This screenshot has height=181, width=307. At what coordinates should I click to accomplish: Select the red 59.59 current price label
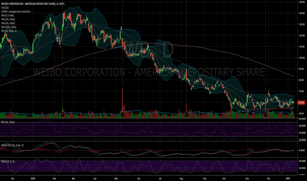click(301, 103)
